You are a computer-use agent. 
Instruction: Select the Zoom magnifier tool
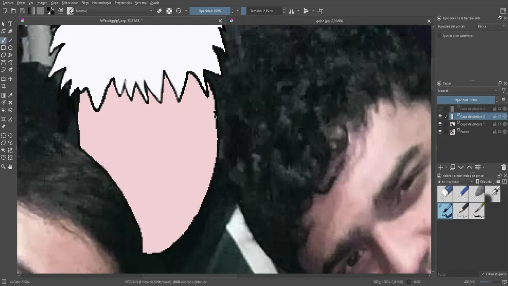tap(4, 167)
